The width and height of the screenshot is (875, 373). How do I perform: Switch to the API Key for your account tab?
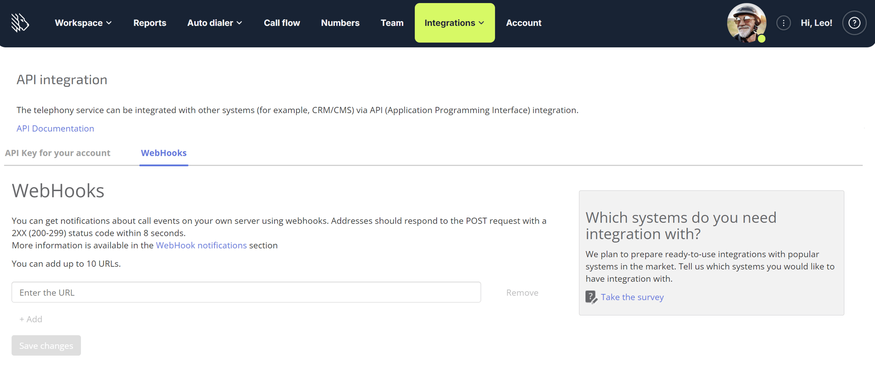click(58, 153)
